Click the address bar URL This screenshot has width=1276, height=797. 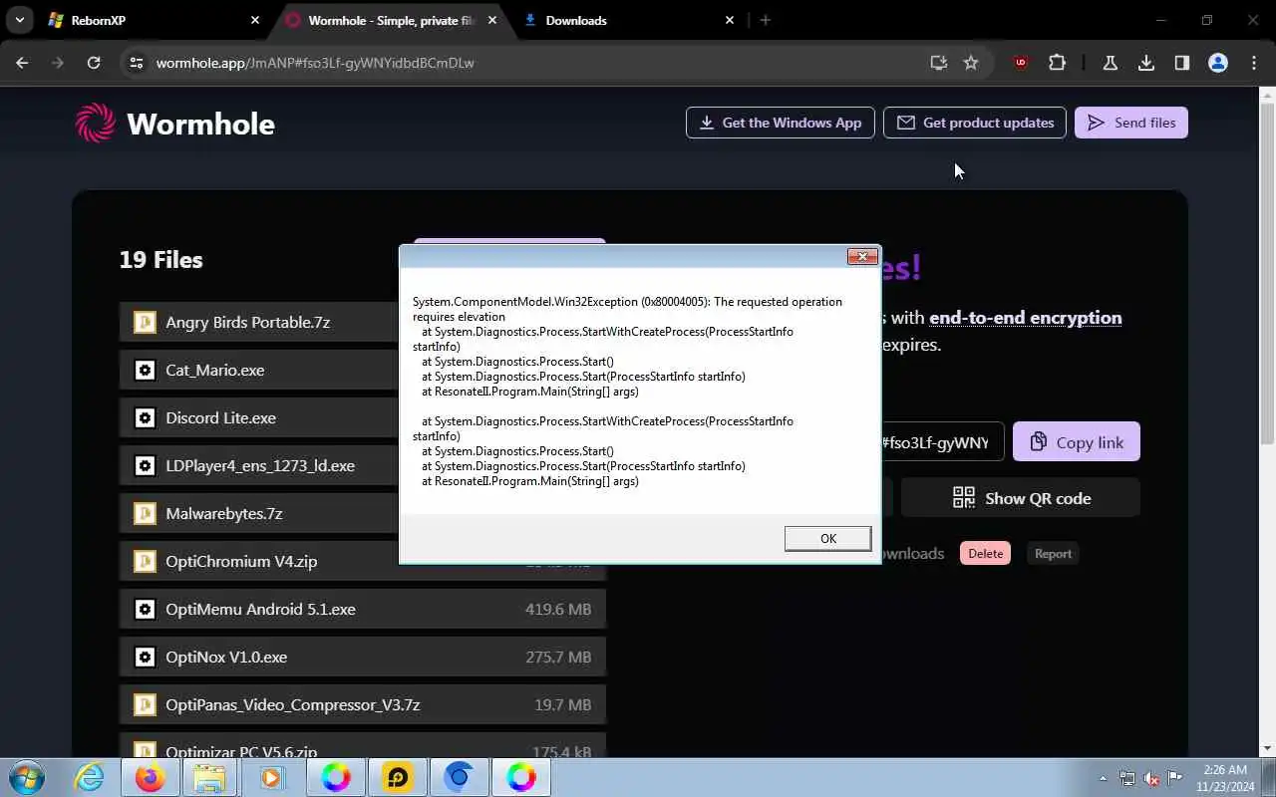[x=315, y=63]
